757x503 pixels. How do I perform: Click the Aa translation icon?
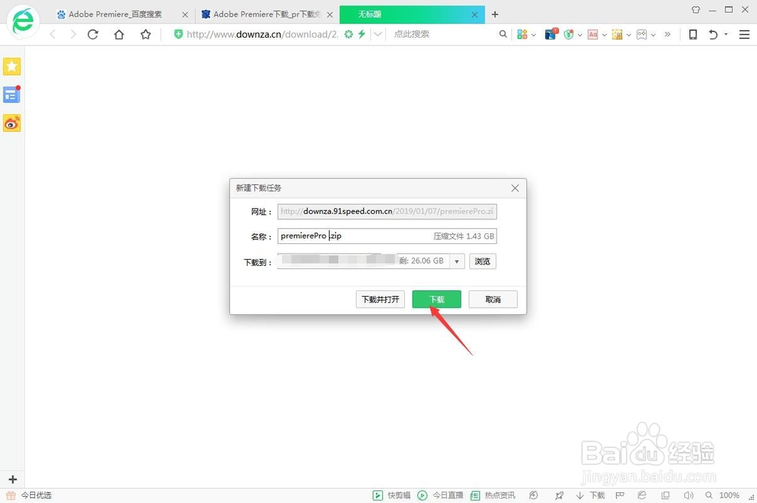pyautogui.click(x=593, y=34)
